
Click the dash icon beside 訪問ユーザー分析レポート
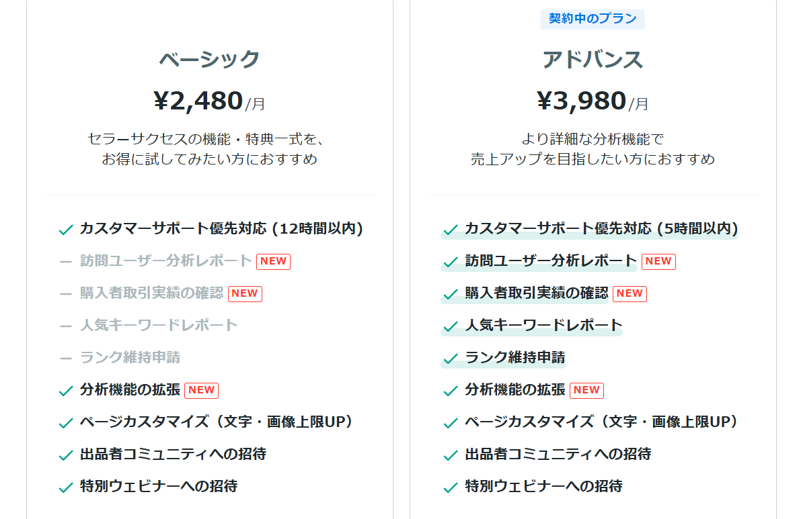pos(65,261)
